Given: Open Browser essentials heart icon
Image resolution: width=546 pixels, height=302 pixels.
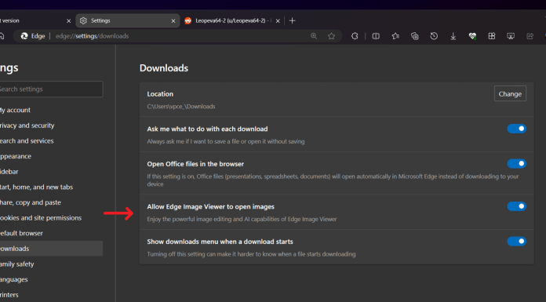Looking at the screenshot, I should (472, 36).
